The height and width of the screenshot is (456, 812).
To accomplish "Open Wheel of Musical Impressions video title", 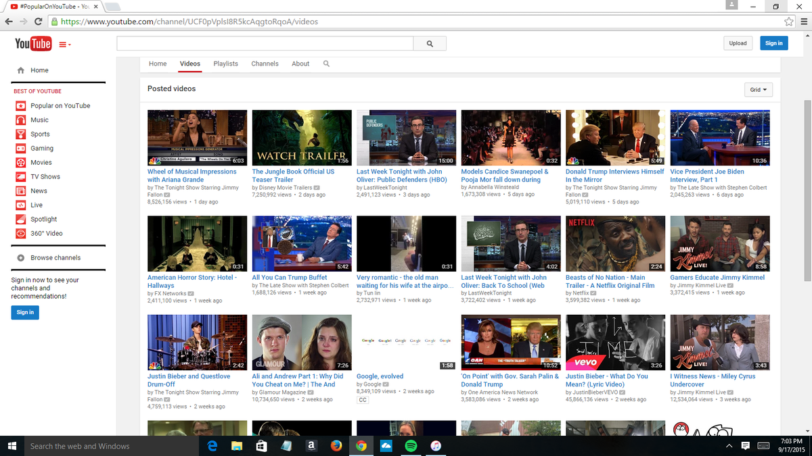I will [x=192, y=176].
